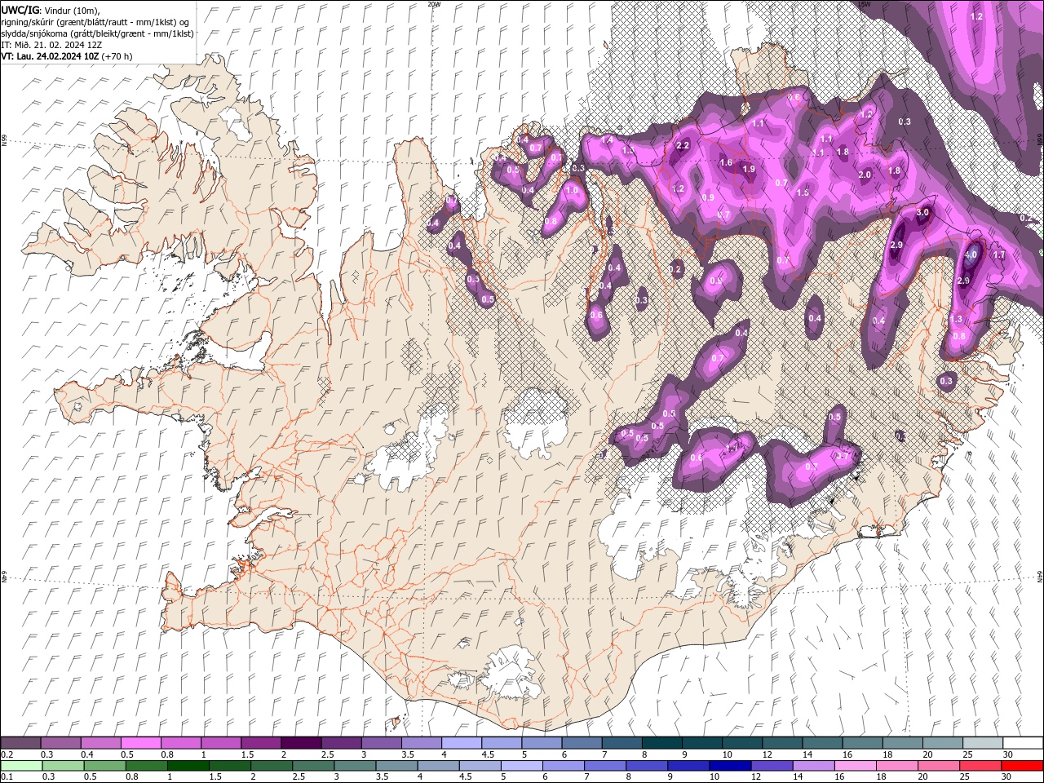Image resolution: width=1044 pixels, height=783 pixels.
Task: Click the "4.0" snowfall value on the map
Action: [x=971, y=255]
